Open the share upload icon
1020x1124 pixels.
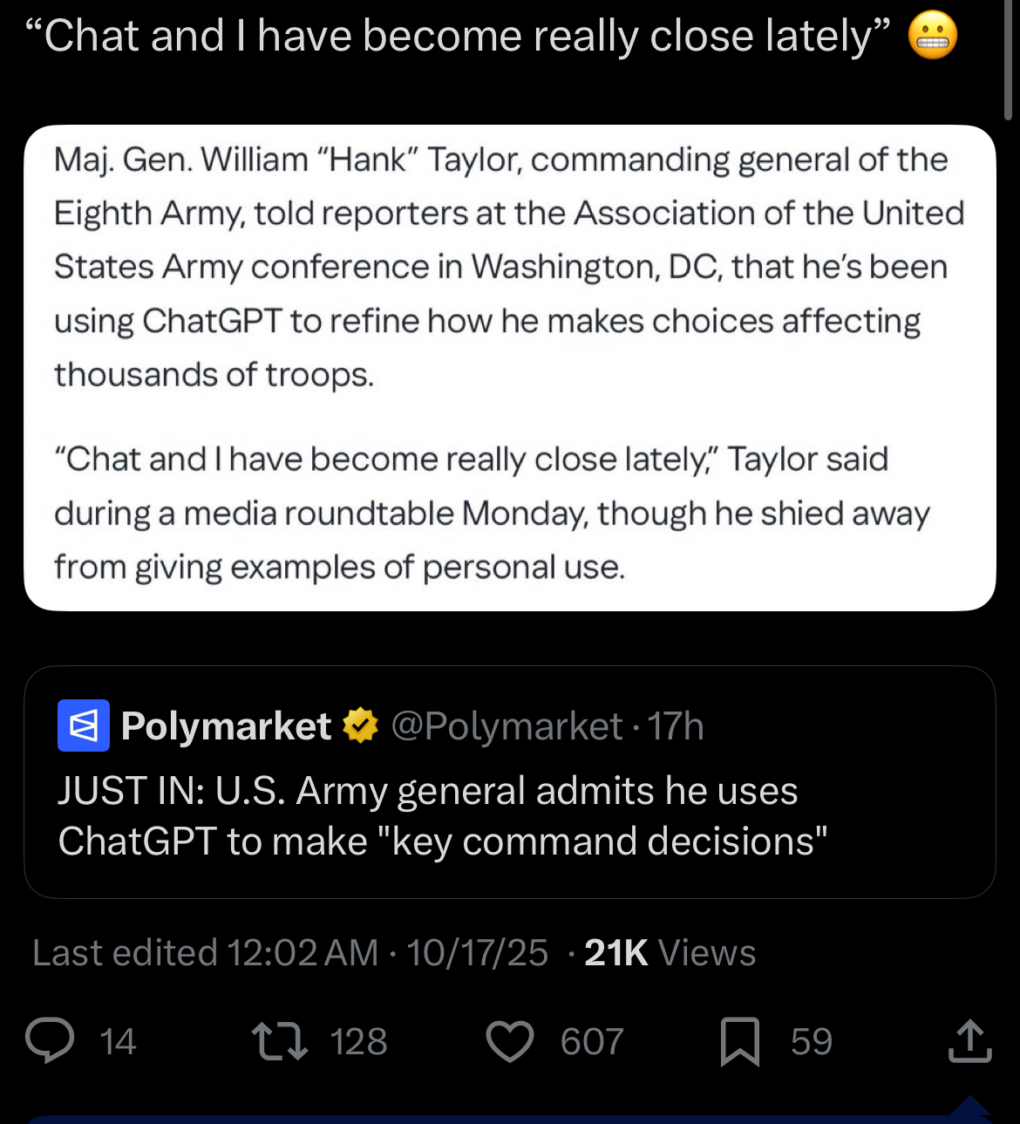pos(969,1041)
